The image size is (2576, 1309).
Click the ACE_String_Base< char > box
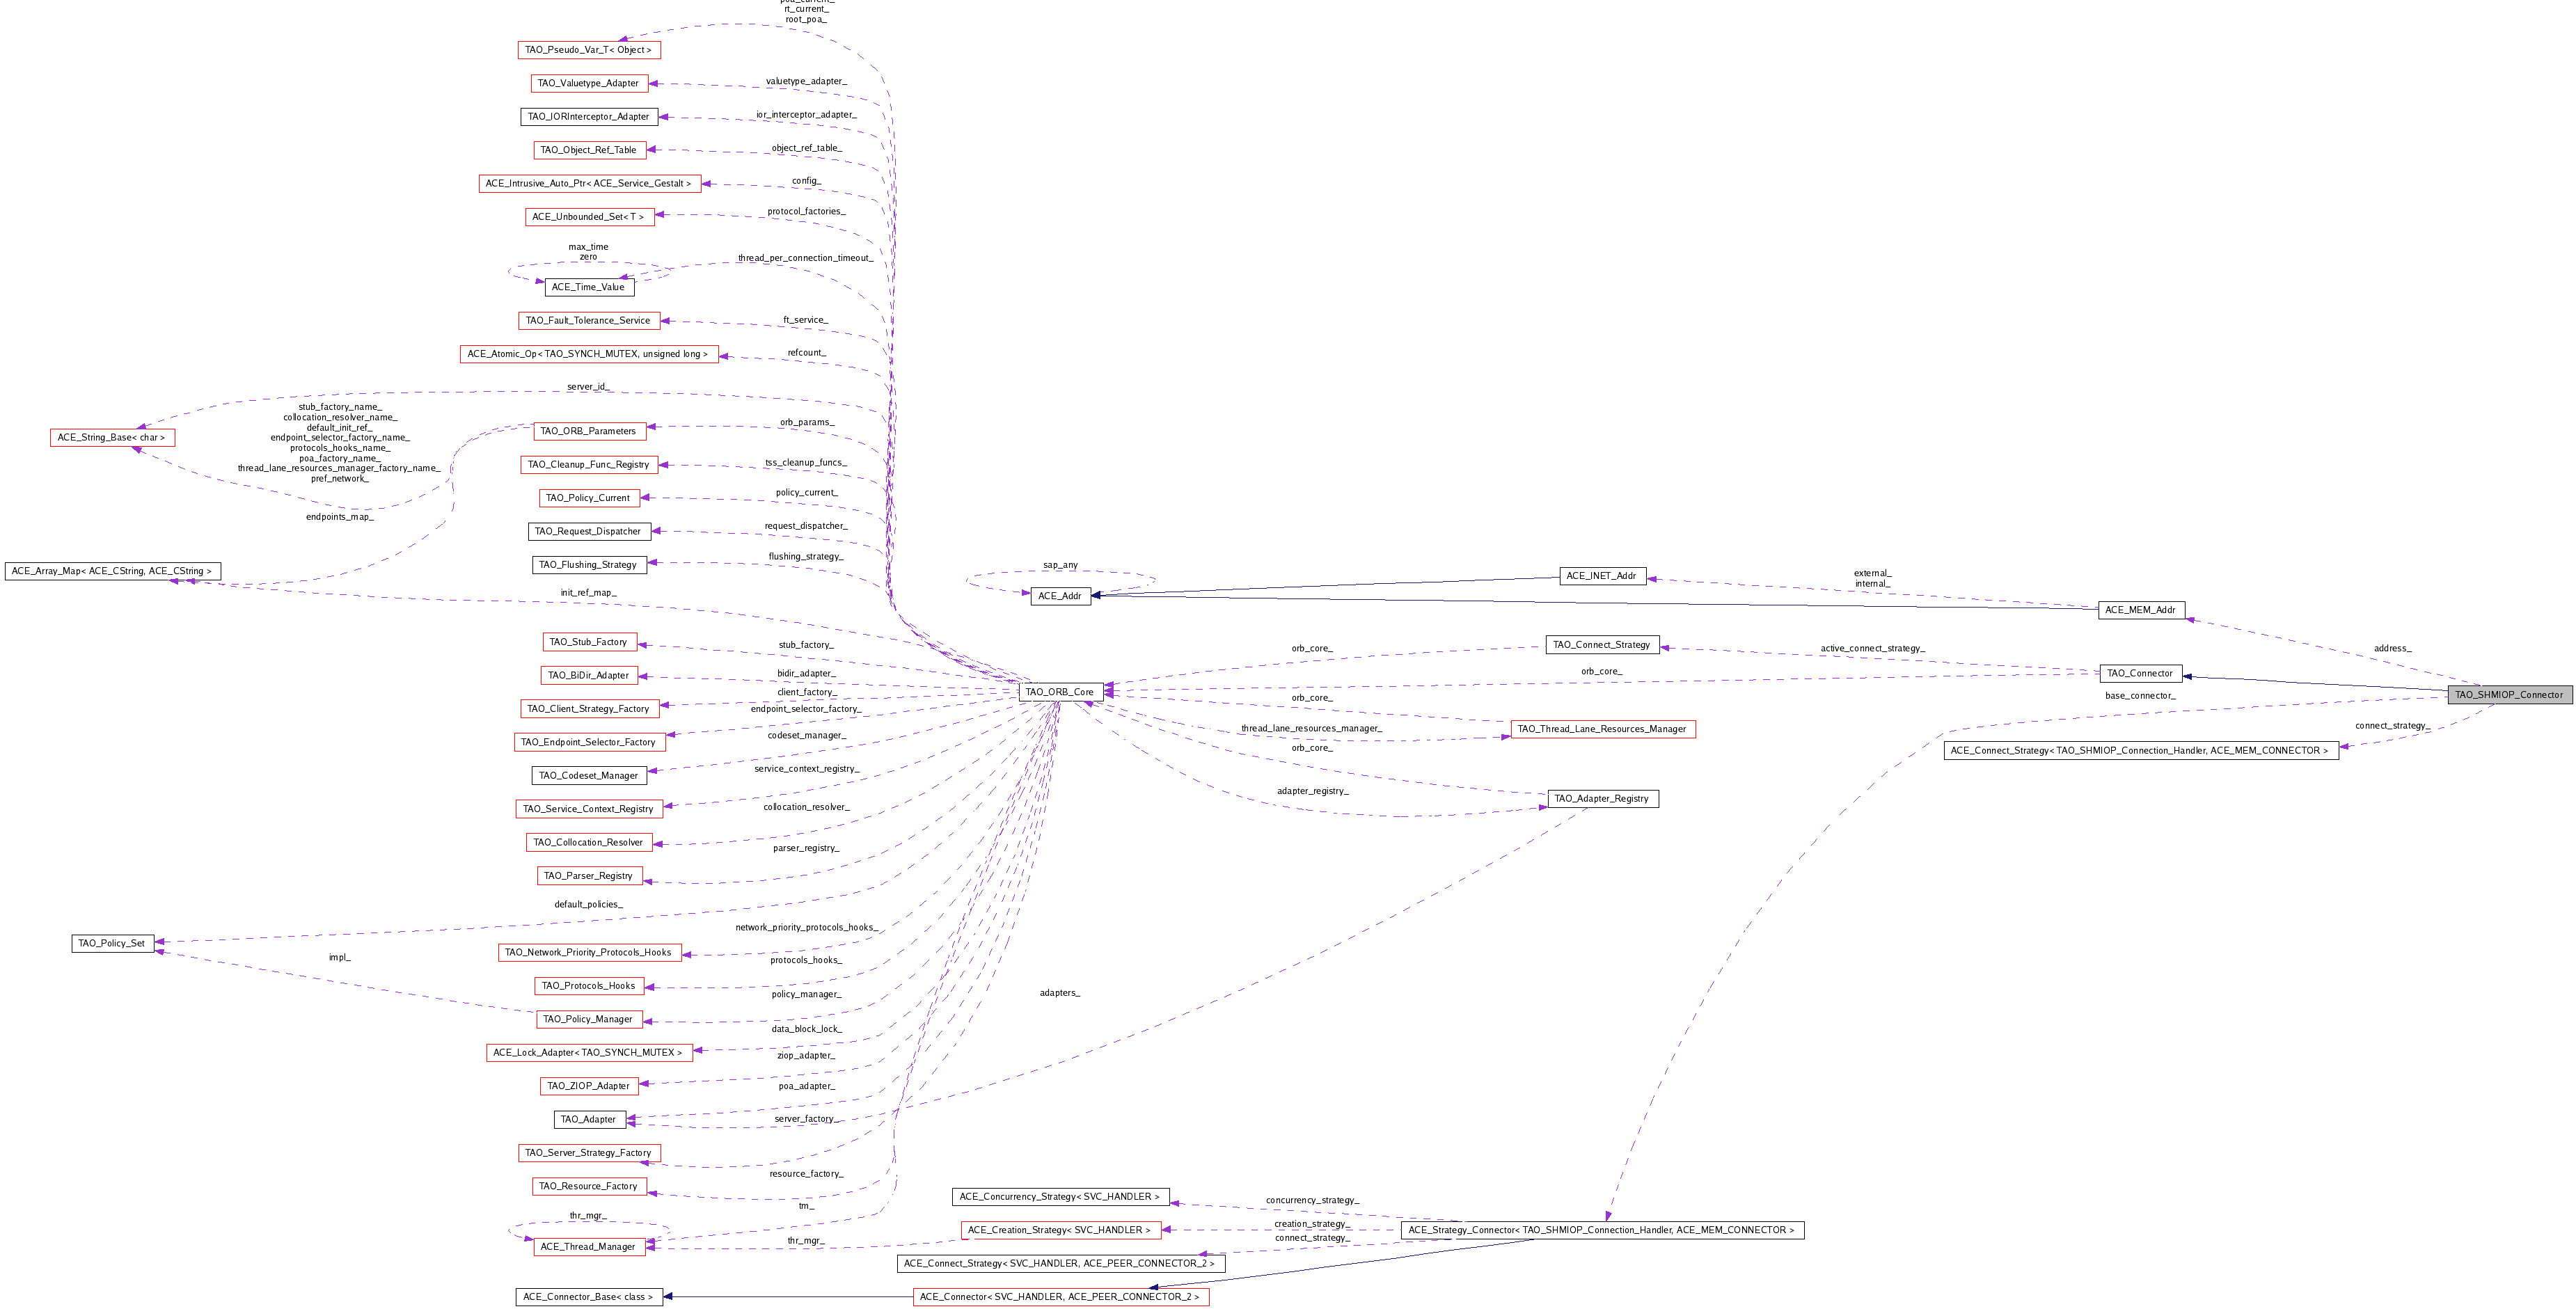[x=112, y=437]
